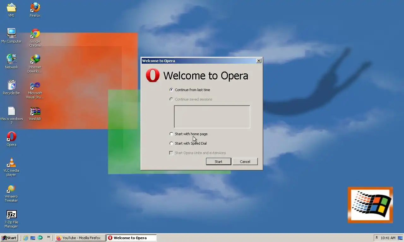Choose Continue from last time option

[190, 90]
